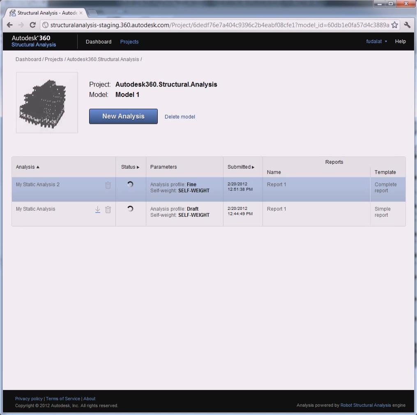Click Report 1 in My Static Analysis 2 row

[276, 184]
